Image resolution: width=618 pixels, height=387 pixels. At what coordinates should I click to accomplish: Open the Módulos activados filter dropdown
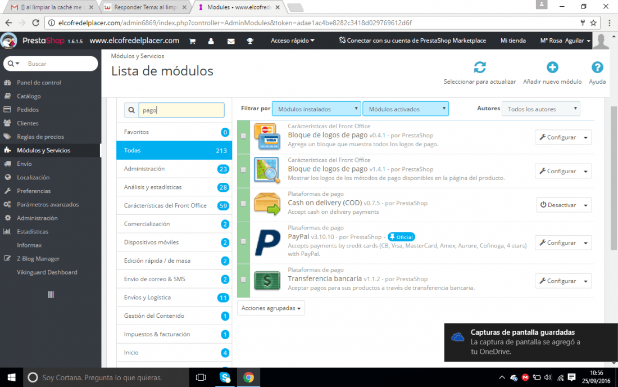point(405,109)
